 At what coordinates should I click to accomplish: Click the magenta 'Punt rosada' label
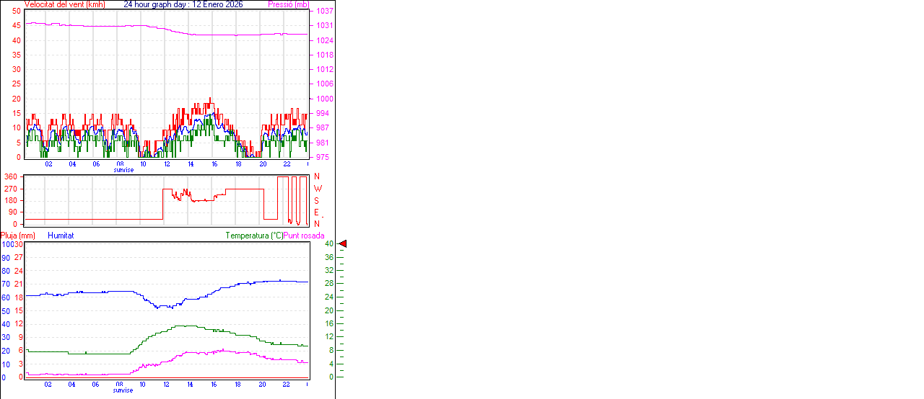[304, 236]
